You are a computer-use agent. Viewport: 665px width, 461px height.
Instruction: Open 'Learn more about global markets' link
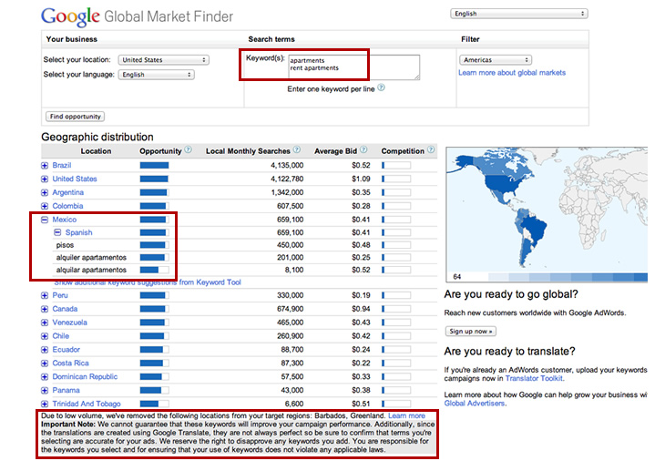tap(511, 73)
